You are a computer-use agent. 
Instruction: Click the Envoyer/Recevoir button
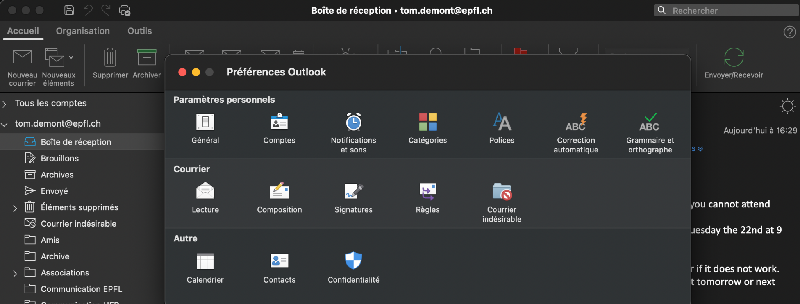[734, 64]
